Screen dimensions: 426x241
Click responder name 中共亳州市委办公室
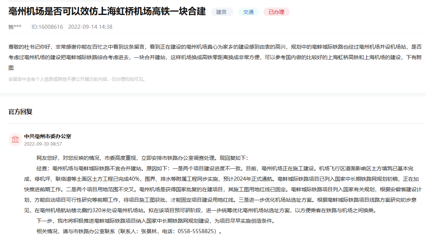click(x=47, y=136)
